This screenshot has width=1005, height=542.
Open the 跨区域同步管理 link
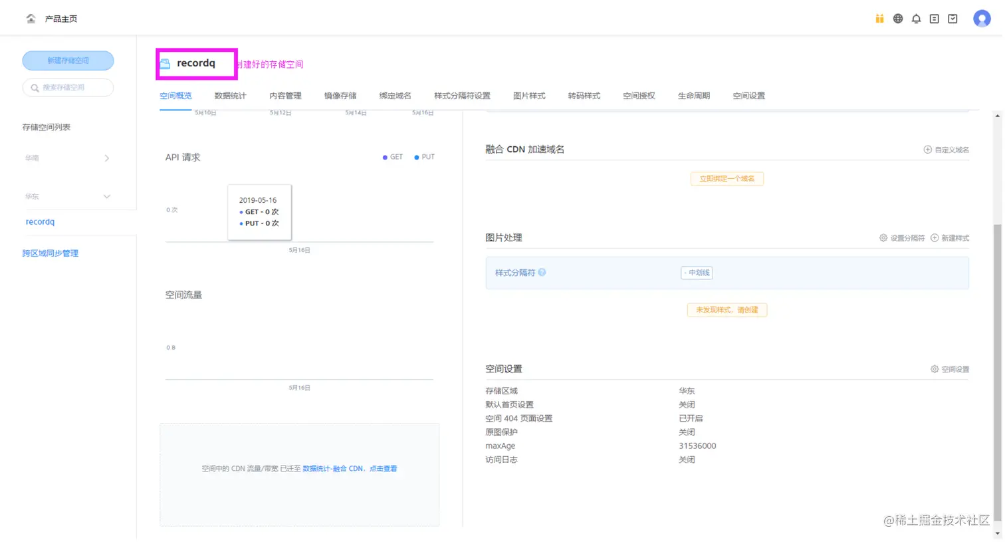coord(51,253)
